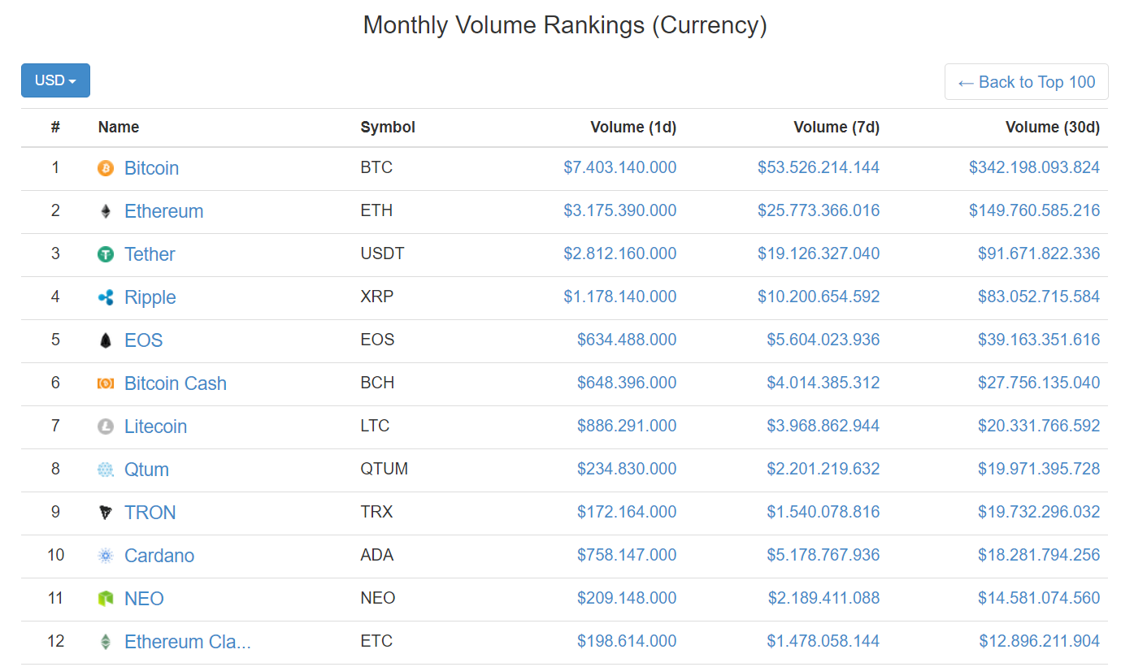This screenshot has height=667, width=1121.
Task: Click Bitcoin 30d volume $342.198.093.824
Action: 1034,167
